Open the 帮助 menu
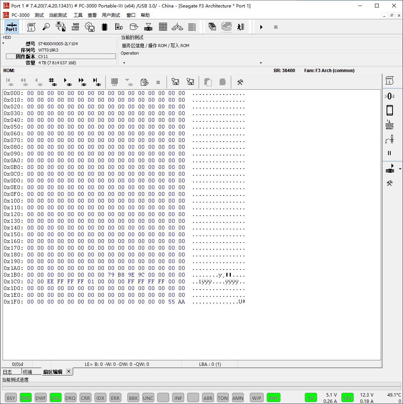403x404 pixels. point(145,15)
